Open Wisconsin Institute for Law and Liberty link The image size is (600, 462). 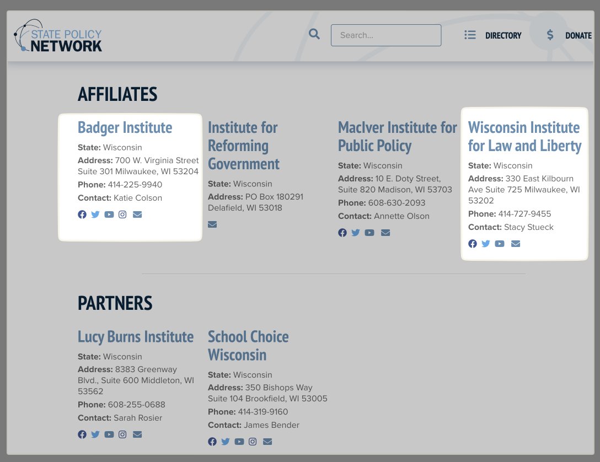click(x=524, y=137)
